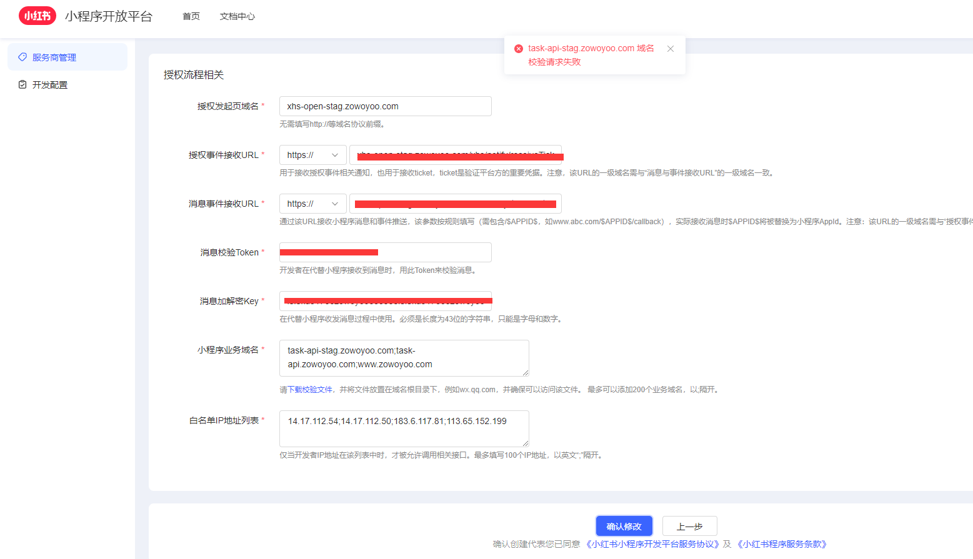This screenshot has height=559, width=973.
Task: Switch to 文档中心
Action: (237, 16)
